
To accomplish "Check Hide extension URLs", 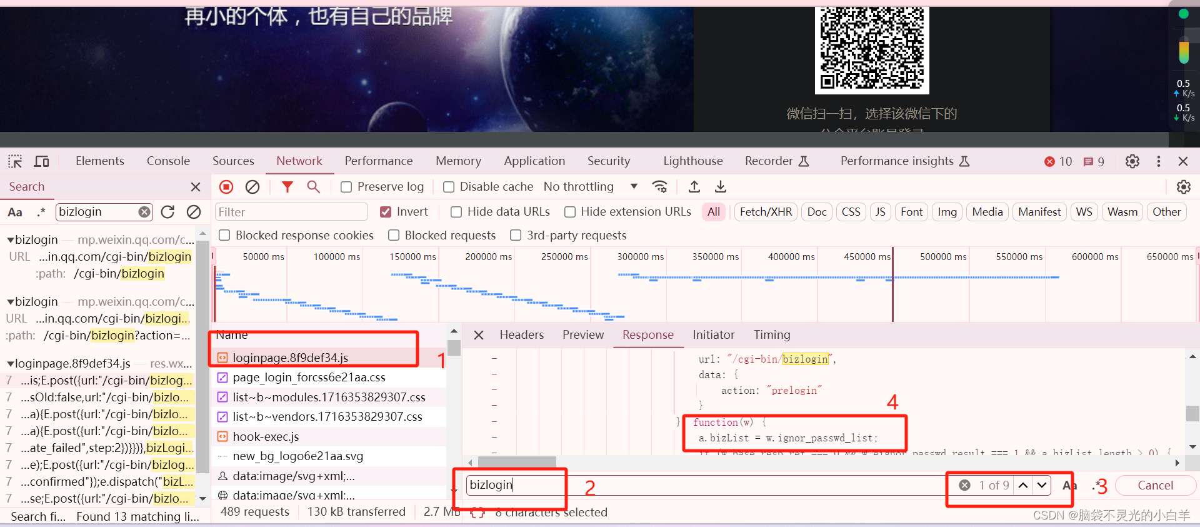I will click(570, 212).
